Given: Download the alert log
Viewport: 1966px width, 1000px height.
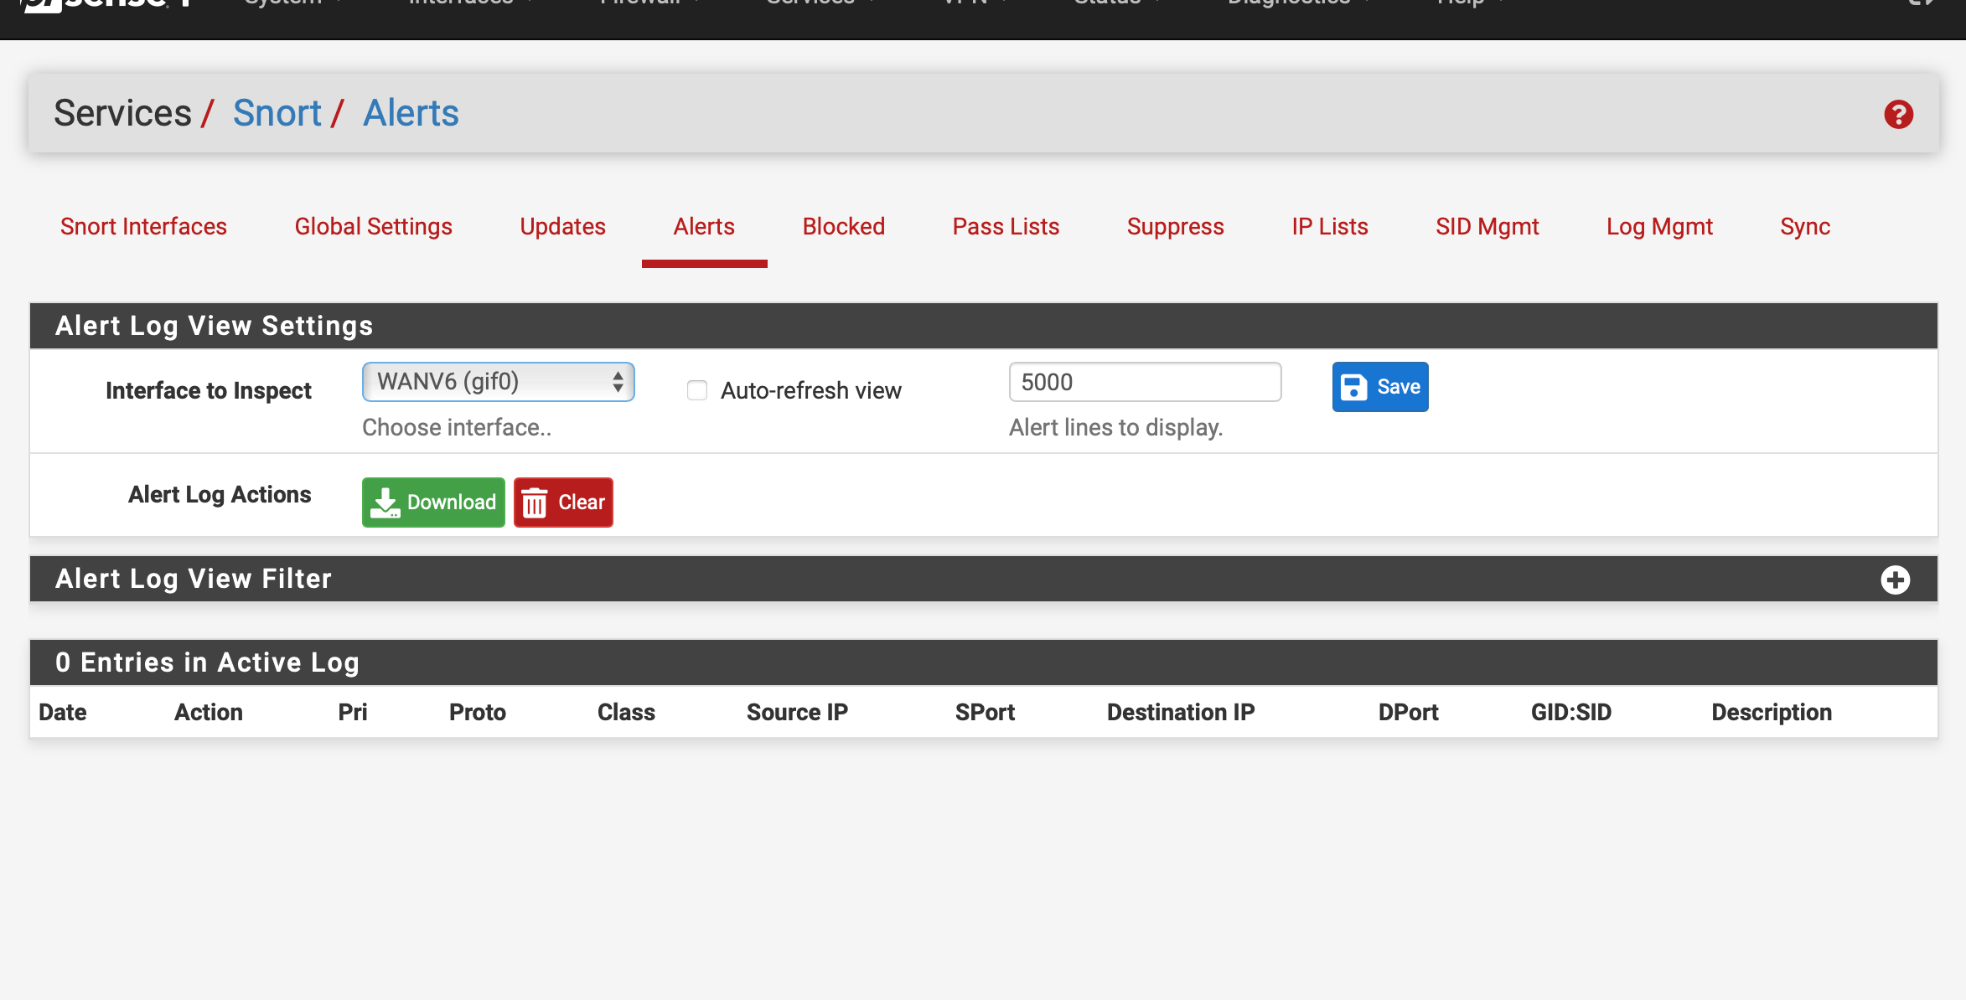Looking at the screenshot, I should click(x=433, y=503).
